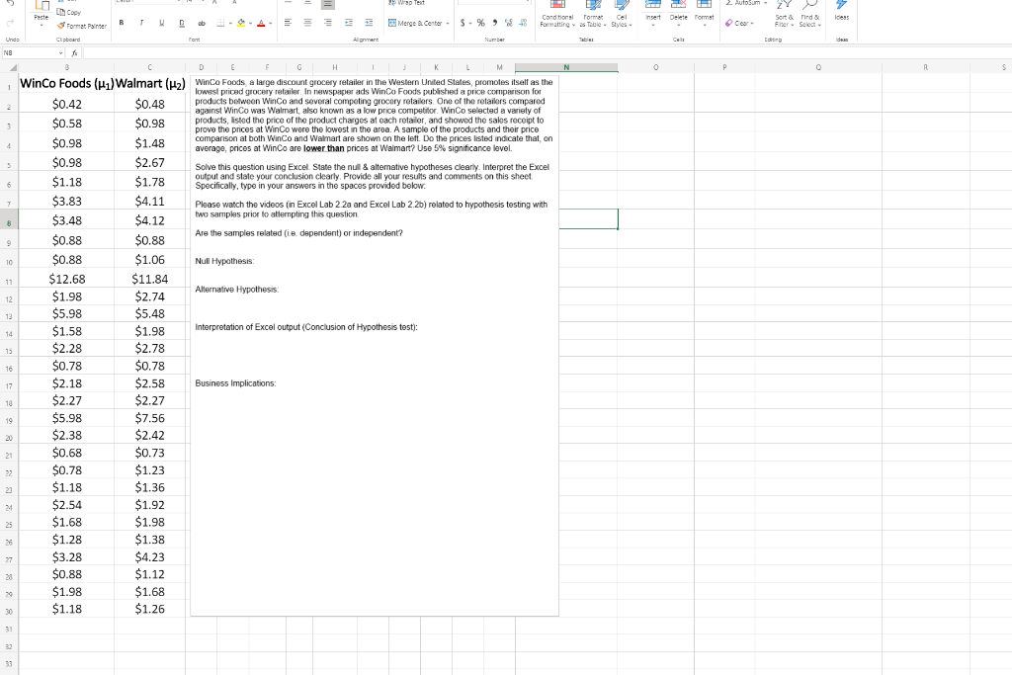The height and width of the screenshot is (675, 1012).
Task: Activate the Format Painter
Action: coord(81,26)
